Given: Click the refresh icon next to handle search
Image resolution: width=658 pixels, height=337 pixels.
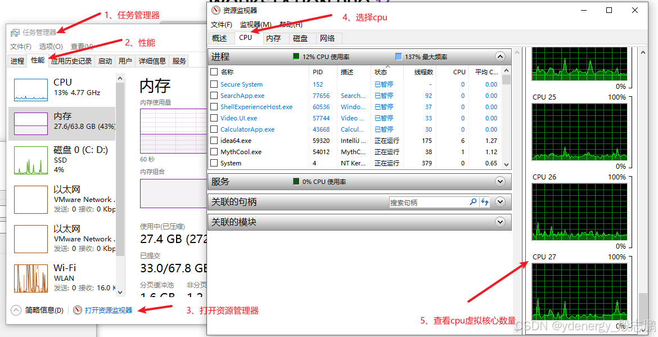Looking at the screenshot, I should pos(485,202).
